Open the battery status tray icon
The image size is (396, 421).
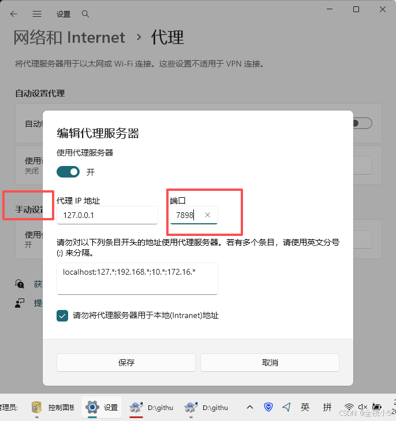point(377,407)
